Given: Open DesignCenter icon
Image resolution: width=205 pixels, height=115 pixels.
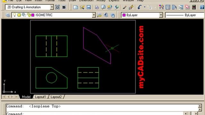Looking at the screenshot, I should coord(168,7).
